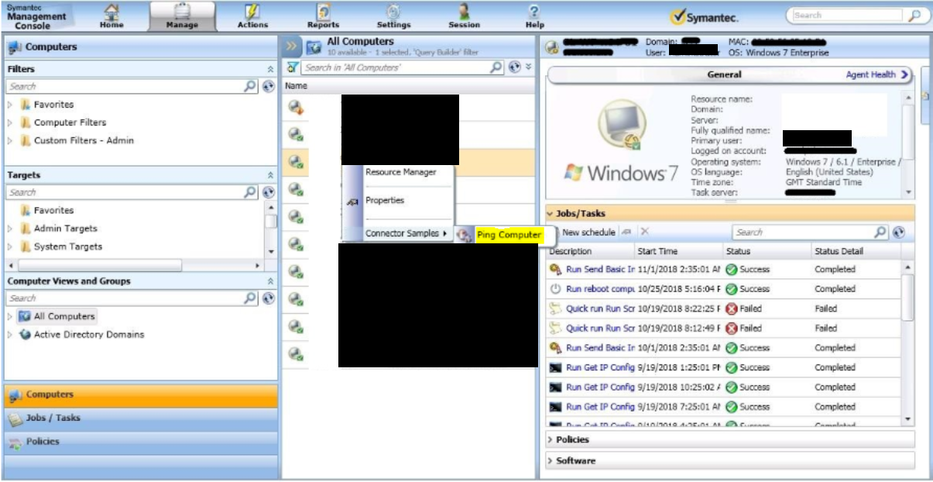Collapse Computer Views and Groups section
The height and width of the screenshot is (482, 933).
270,281
